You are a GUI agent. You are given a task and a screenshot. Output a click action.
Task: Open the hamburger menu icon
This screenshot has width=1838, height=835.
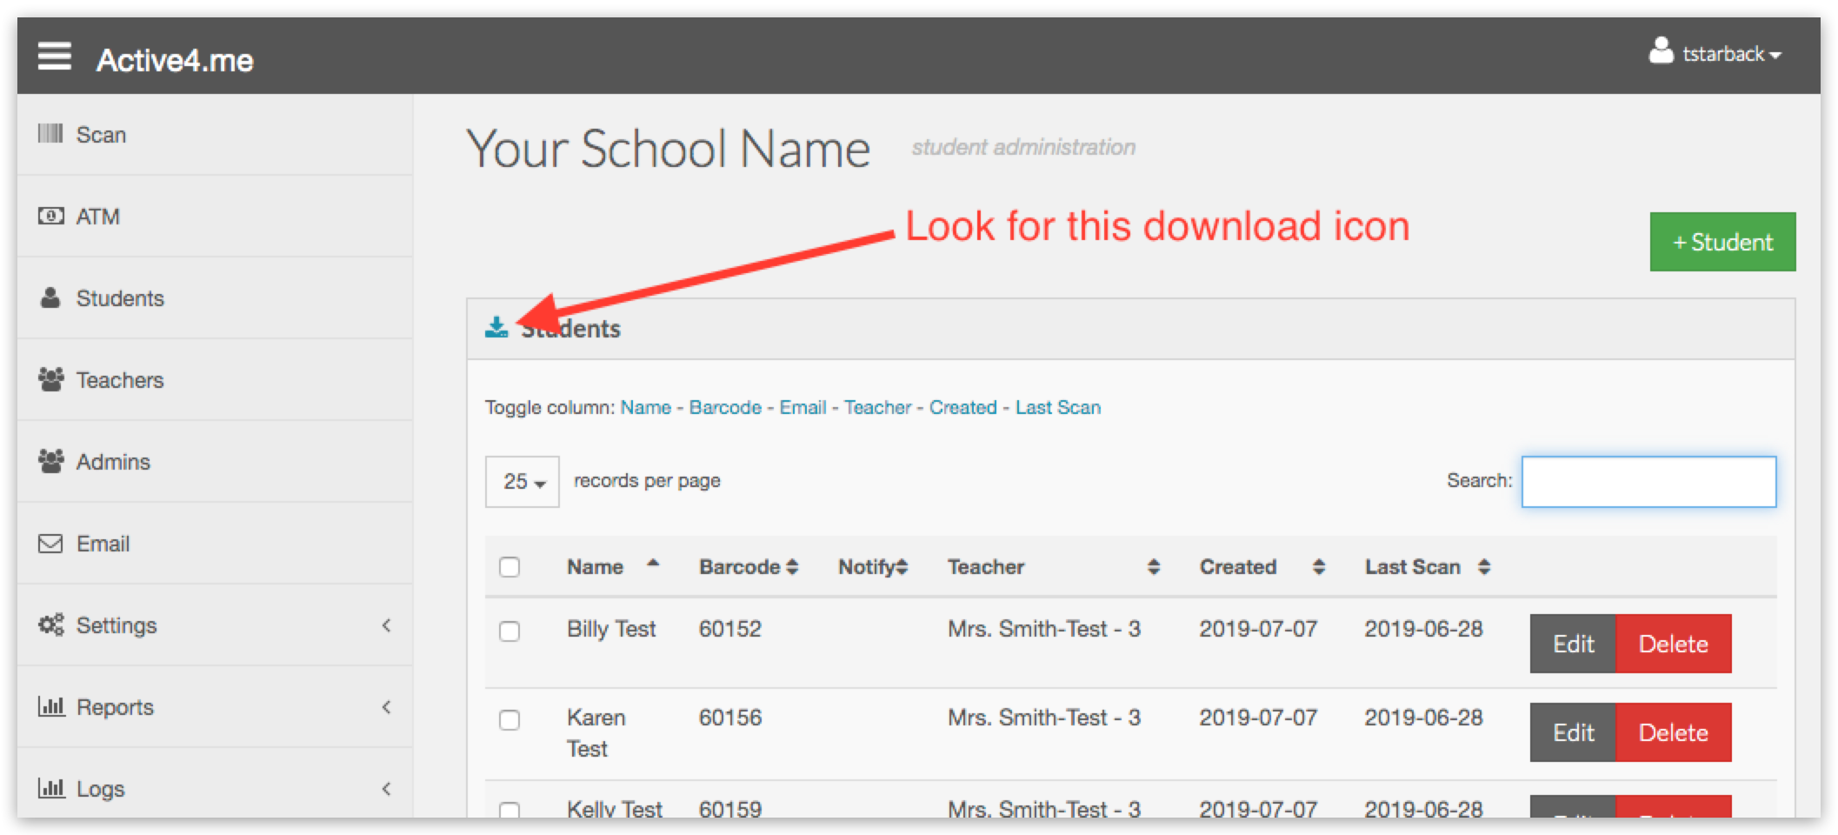pyautogui.click(x=54, y=57)
